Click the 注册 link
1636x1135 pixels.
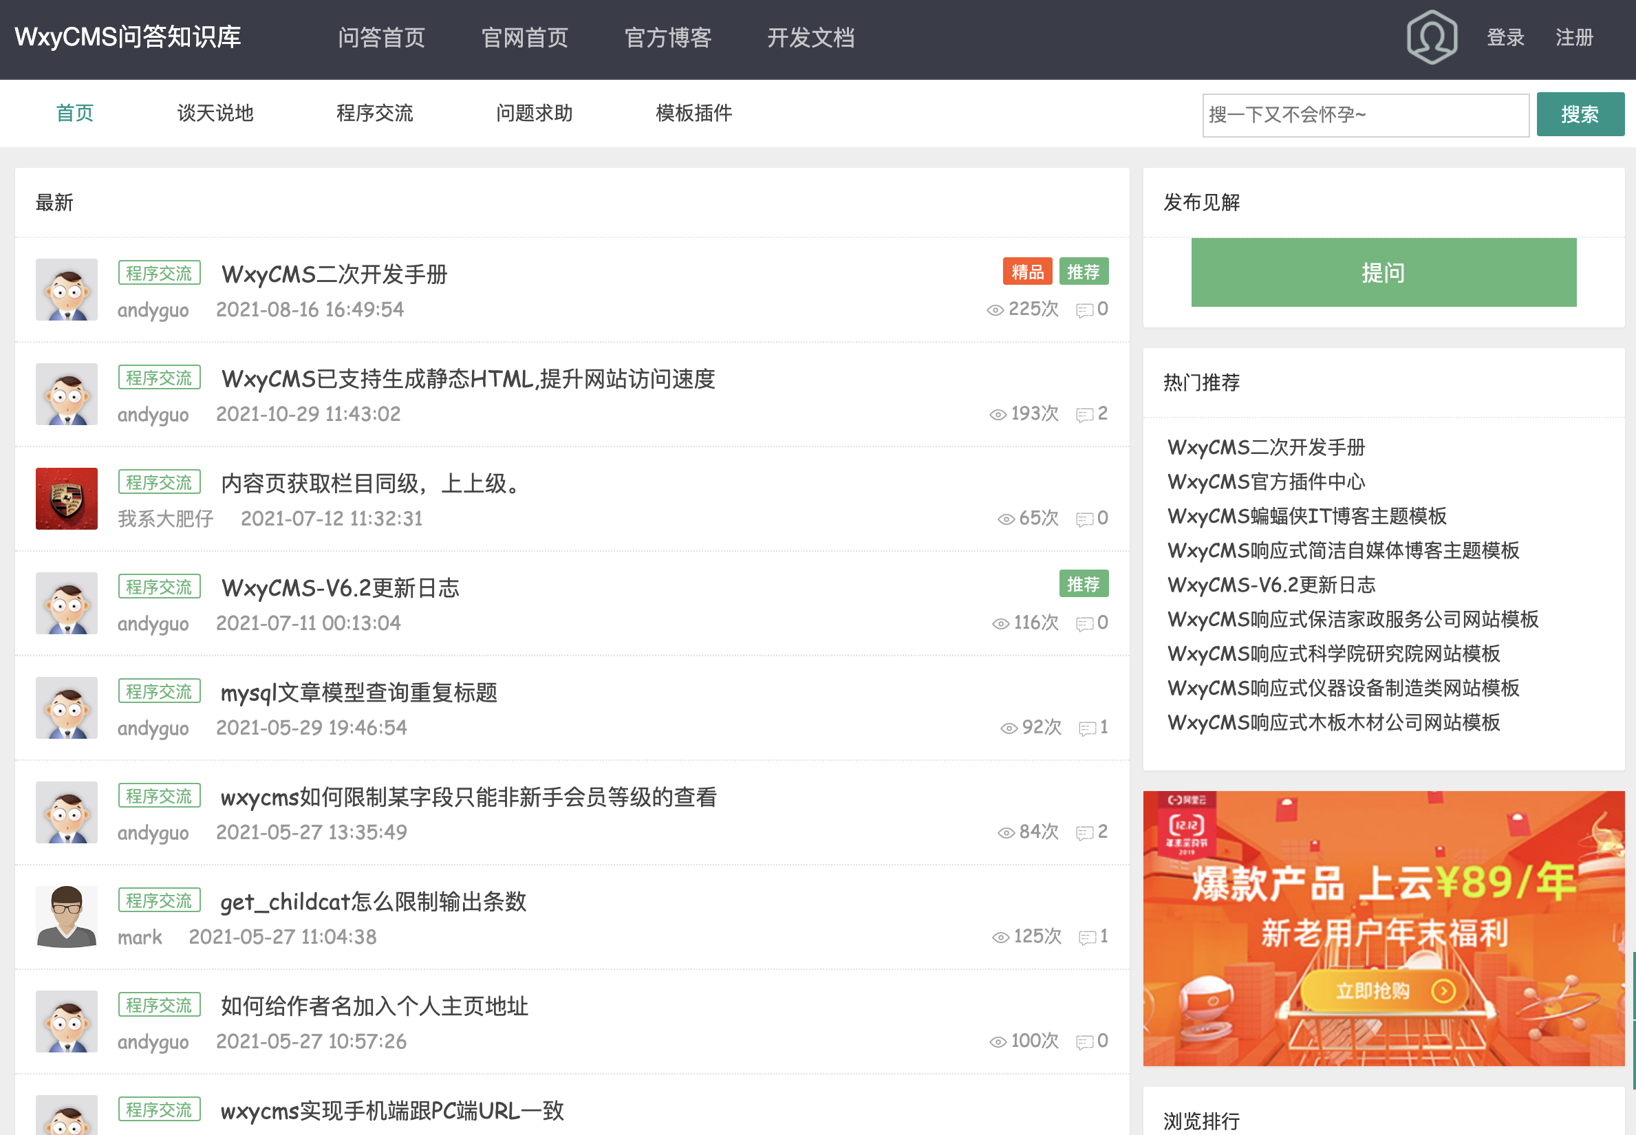click(x=1573, y=37)
